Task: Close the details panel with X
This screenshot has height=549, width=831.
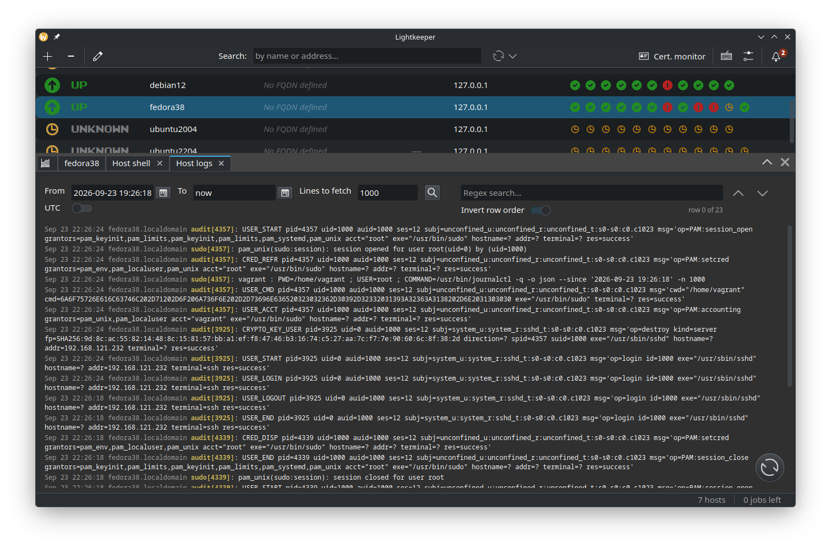Action: [785, 162]
